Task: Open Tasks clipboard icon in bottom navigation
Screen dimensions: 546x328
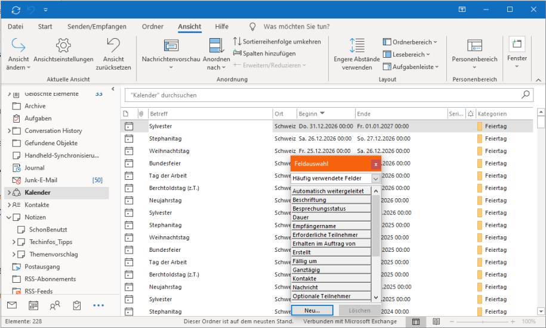Action: pos(76,305)
